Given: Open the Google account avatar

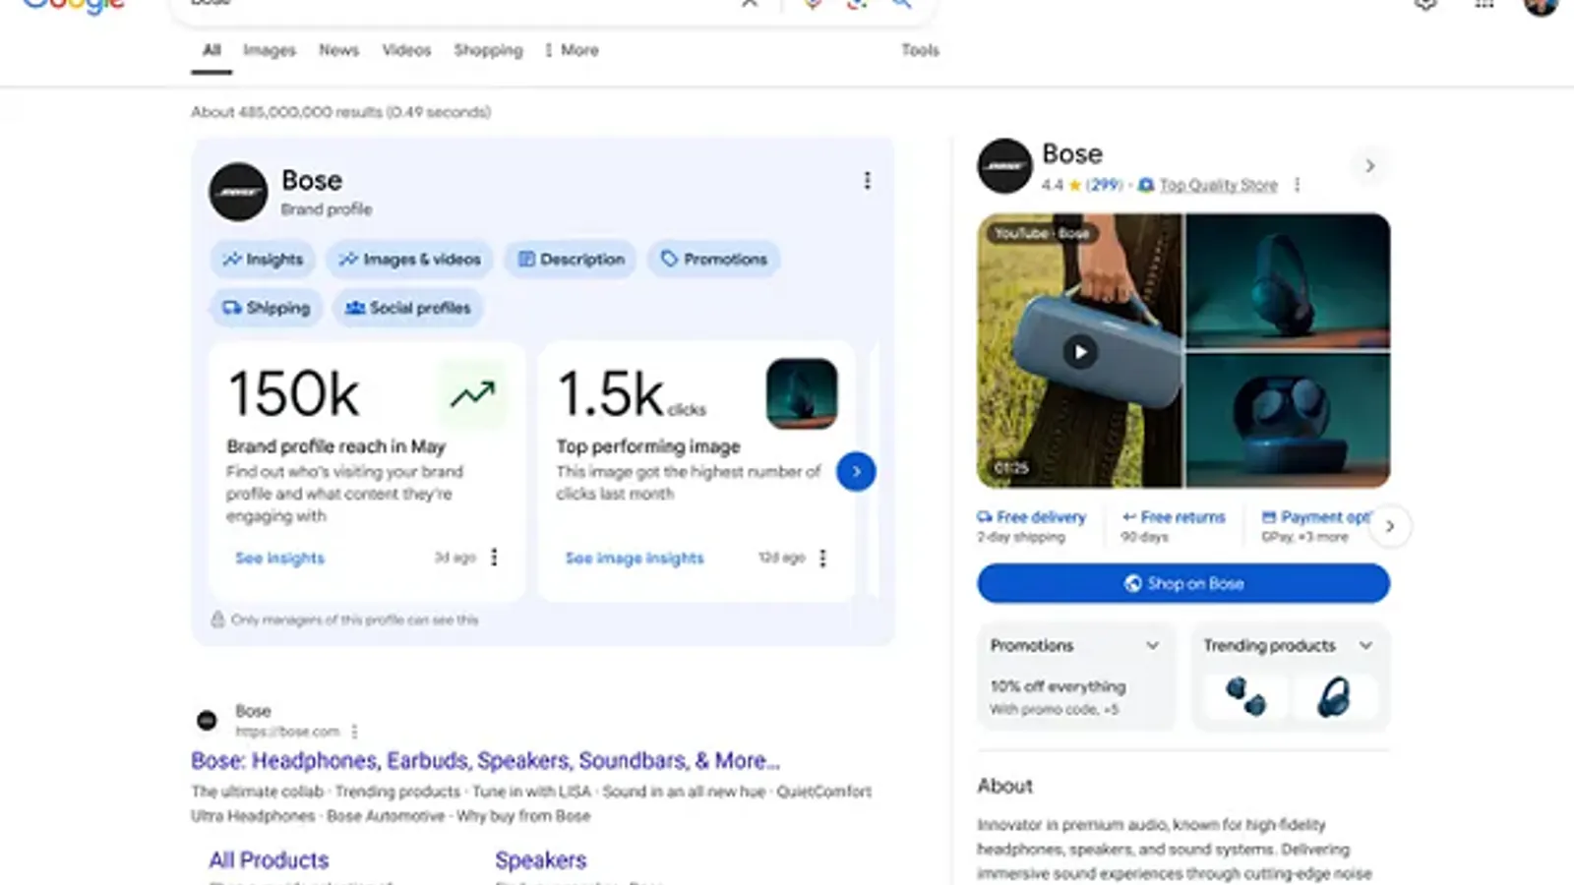Looking at the screenshot, I should coord(1541,5).
